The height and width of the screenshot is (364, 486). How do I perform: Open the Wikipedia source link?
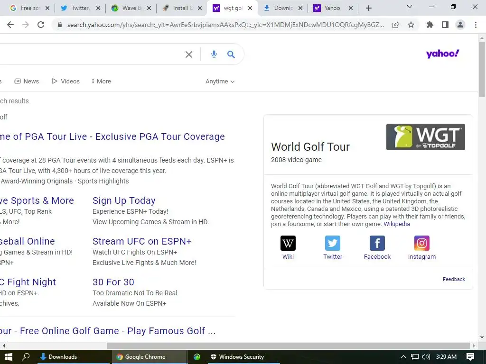click(397, 224)
